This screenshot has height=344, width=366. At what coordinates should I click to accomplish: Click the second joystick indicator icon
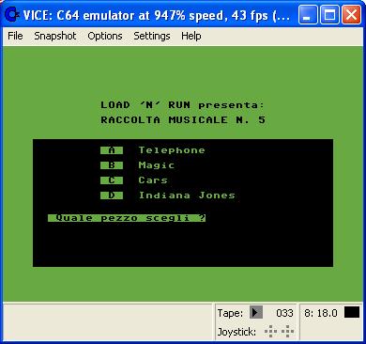[x=287, y=331]
